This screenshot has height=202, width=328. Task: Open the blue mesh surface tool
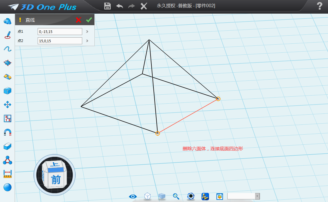pos(8,63)
